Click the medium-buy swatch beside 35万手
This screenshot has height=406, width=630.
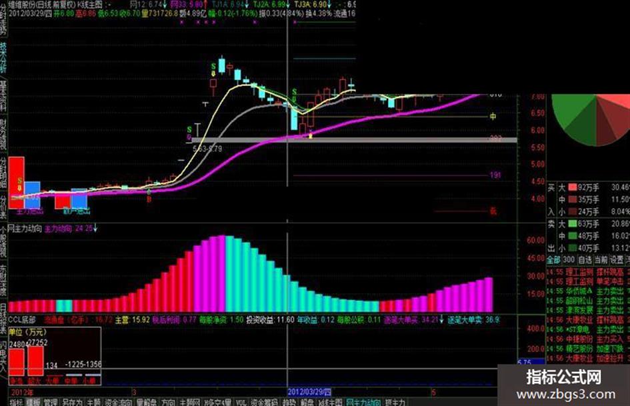[x=572, y=199]
